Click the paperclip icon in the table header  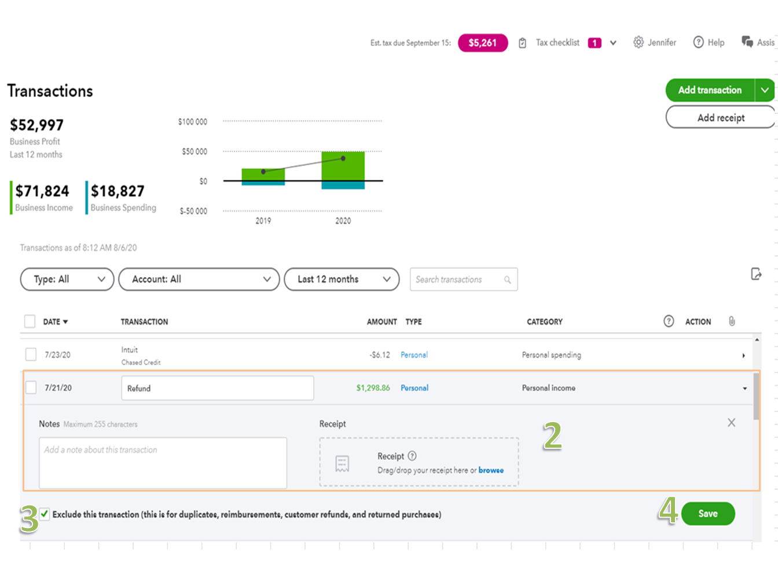click(x=732, y=321)
